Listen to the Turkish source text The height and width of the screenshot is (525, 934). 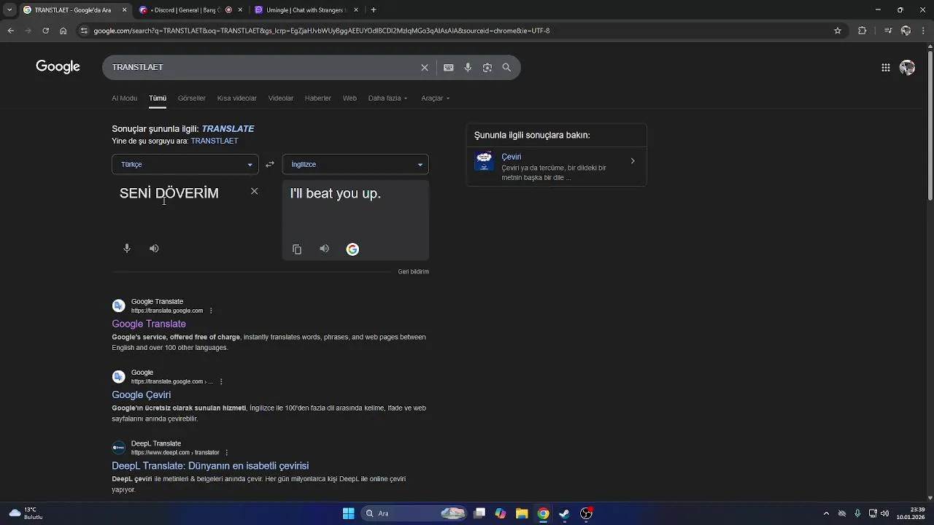click(154, 249)
